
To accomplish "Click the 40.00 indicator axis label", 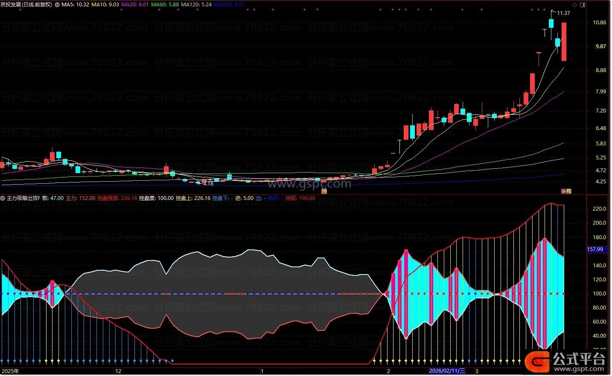I will [600, 336].
